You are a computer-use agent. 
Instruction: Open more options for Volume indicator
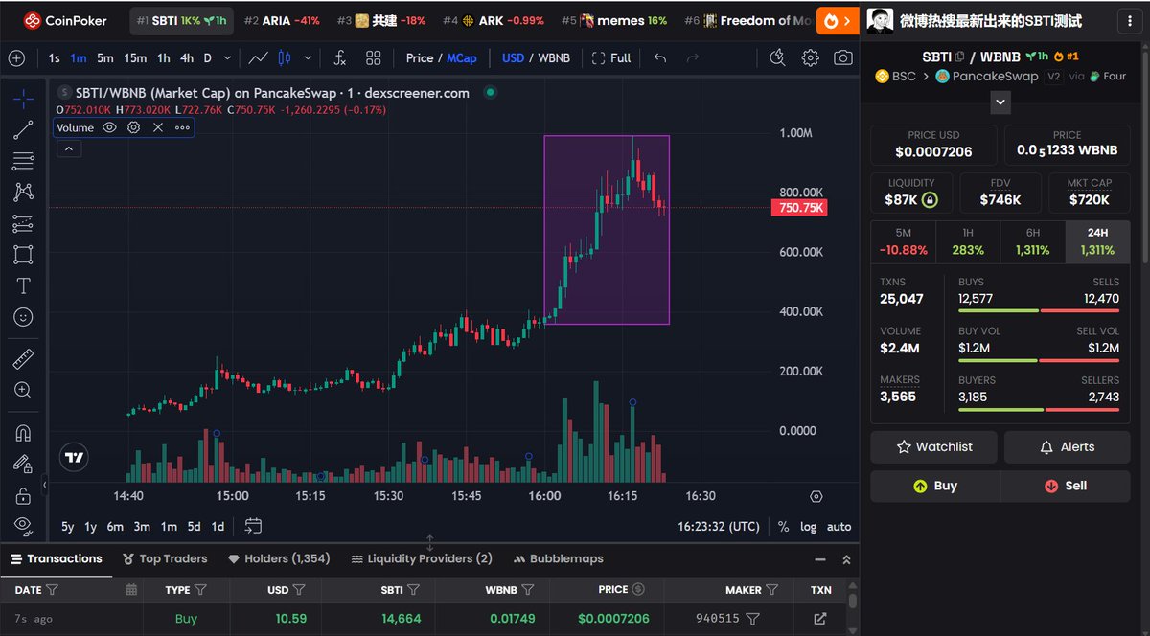(x=182, y=127)
